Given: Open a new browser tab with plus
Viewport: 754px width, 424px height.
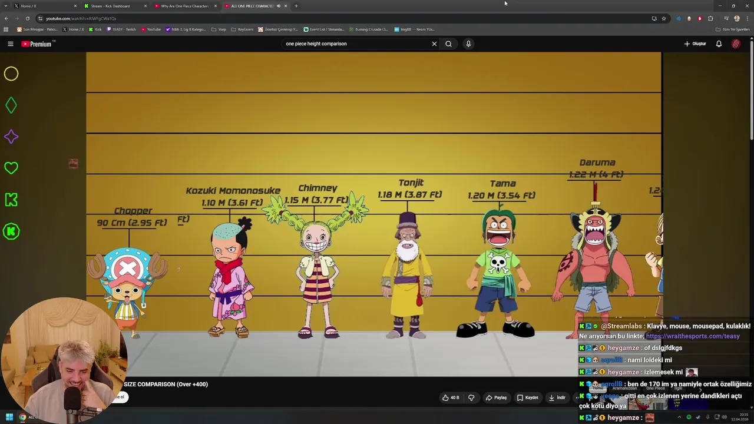Looking at the screenshot, I should point(296,6).
